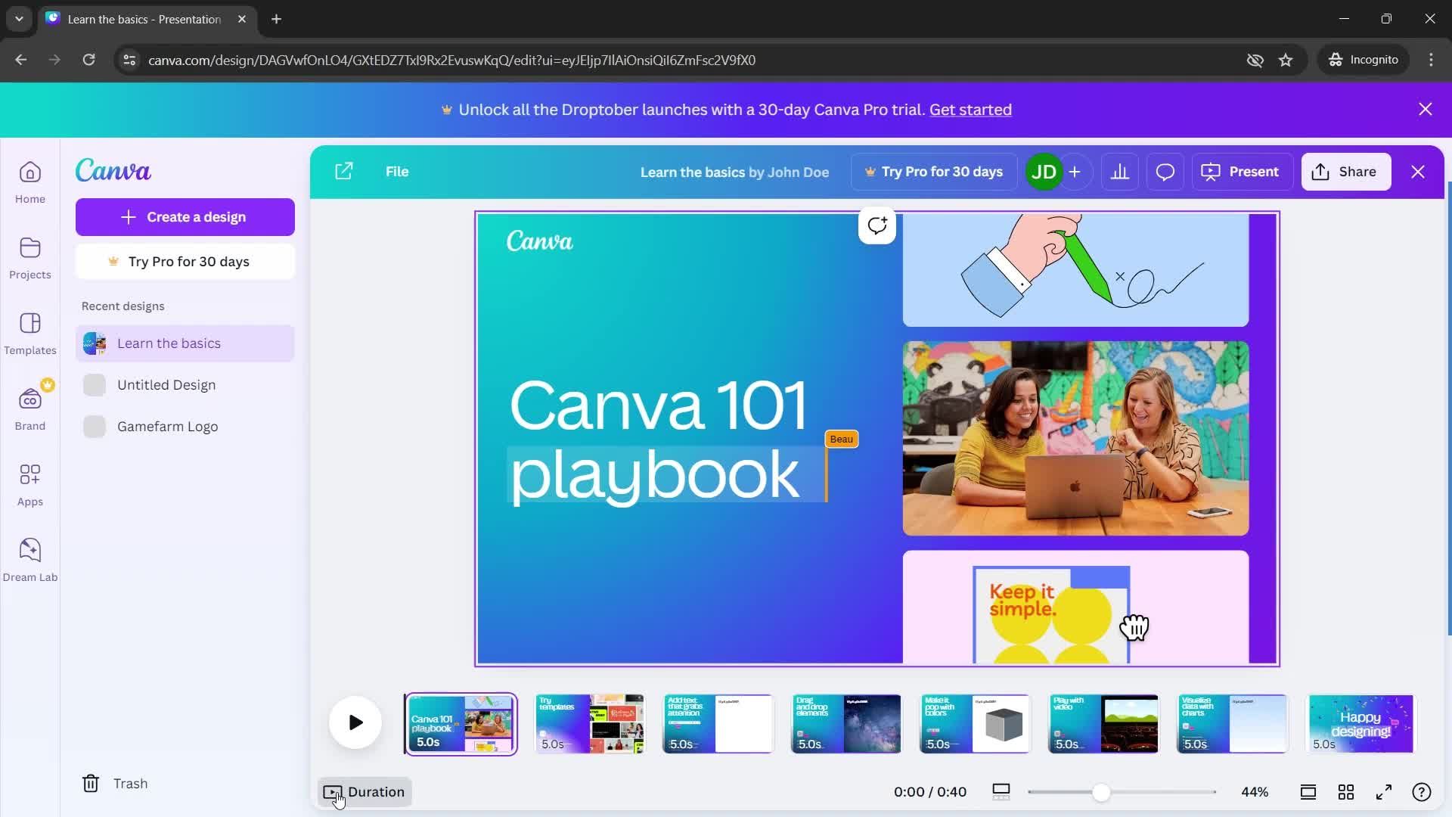Click Try Pro for 30 days in the top bar

click(934, 172)
